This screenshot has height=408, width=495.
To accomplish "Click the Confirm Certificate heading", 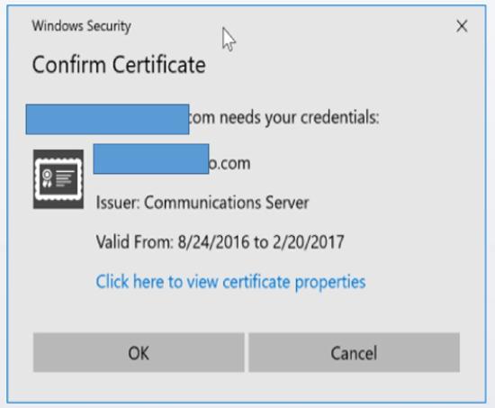I will pyautogui.click(x=119, y=65).
